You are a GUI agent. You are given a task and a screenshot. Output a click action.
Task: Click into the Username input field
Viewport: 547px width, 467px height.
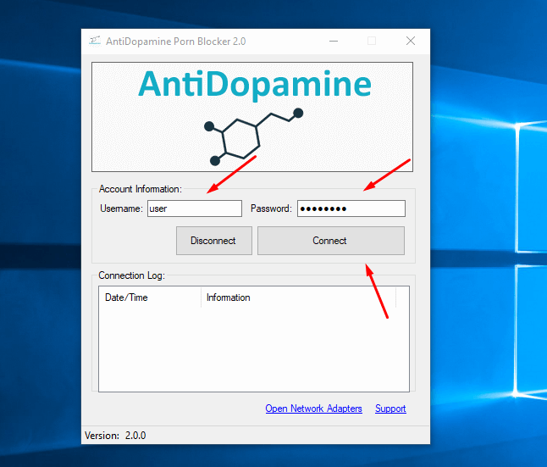pos(195,208)
